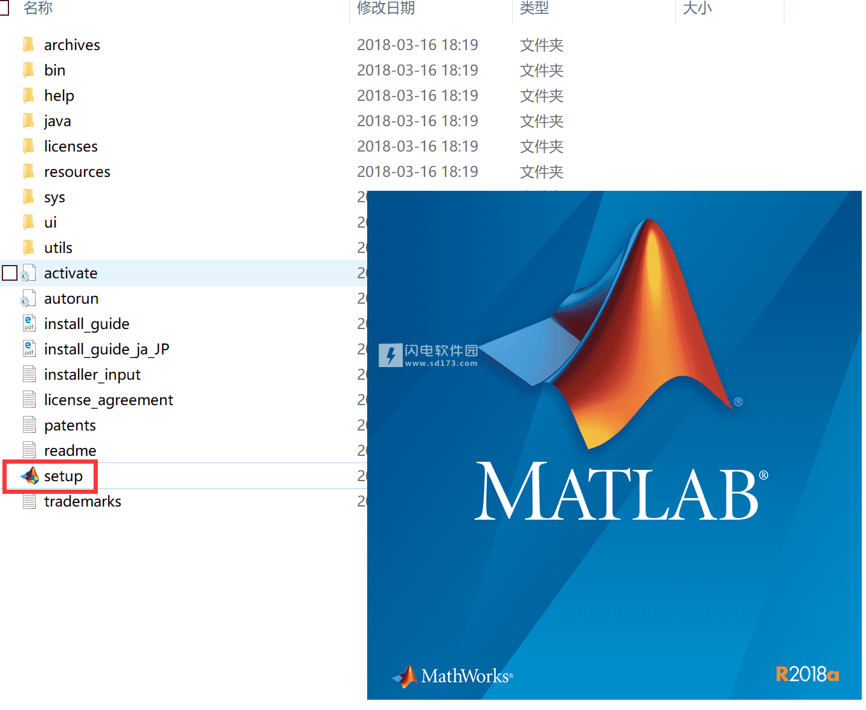The height and width of the screenshot is (710, 866).
Task: Toggle the select-all checkbox in header
Action: pos(4,7)
